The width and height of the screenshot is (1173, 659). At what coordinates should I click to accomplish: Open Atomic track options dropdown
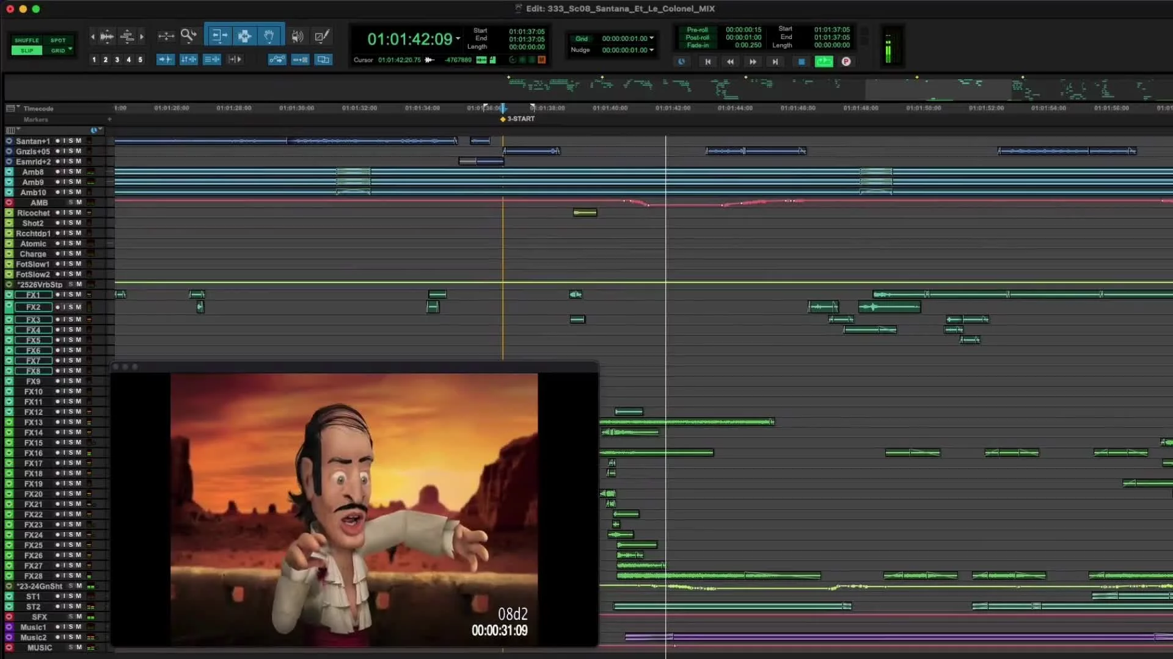tap(9, 243)
